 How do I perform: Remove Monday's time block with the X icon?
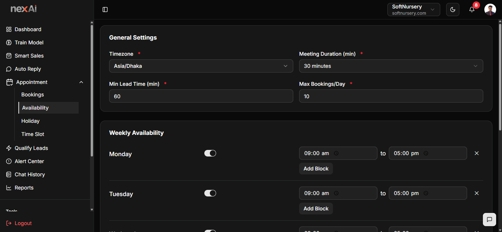pyautogui.click(x=477, y=153)
